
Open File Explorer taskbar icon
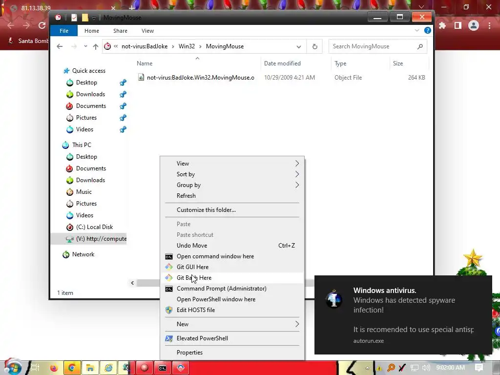point(90,368)
